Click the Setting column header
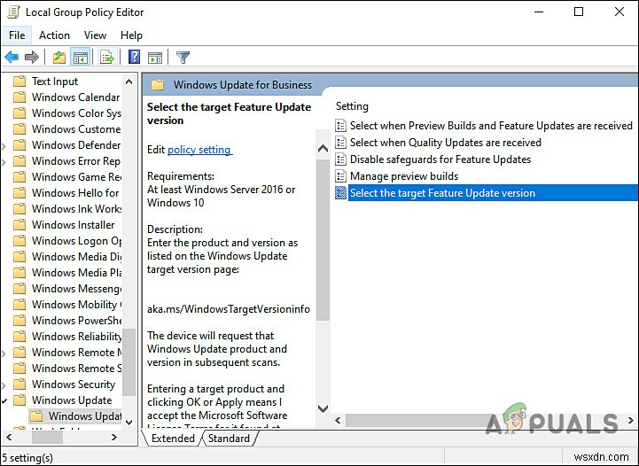 click(x=352, y=106)
